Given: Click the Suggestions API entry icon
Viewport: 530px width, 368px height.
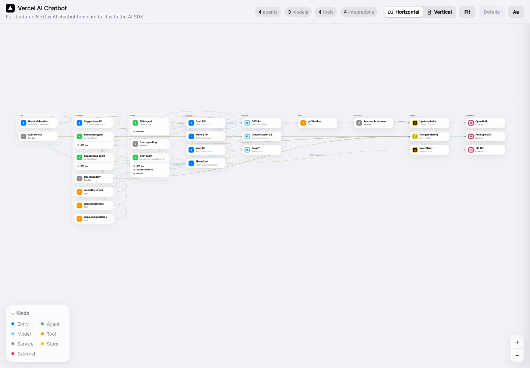Looking at the screenshot, I should pyautogui.click(x=79, y=123).
